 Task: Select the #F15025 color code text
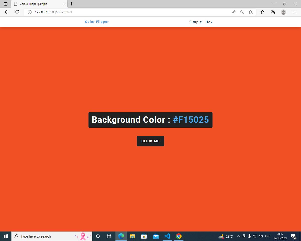click(x=191, y=120)
